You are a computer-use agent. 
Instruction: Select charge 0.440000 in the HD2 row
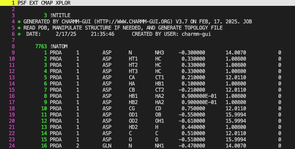[193, 127]
